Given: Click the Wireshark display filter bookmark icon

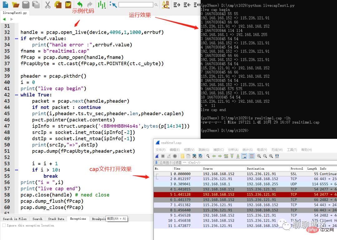Looking at the screenshot, I should point(156,163).
